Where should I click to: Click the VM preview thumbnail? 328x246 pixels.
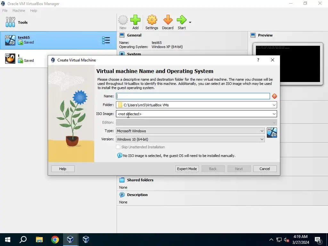point(288,64)
